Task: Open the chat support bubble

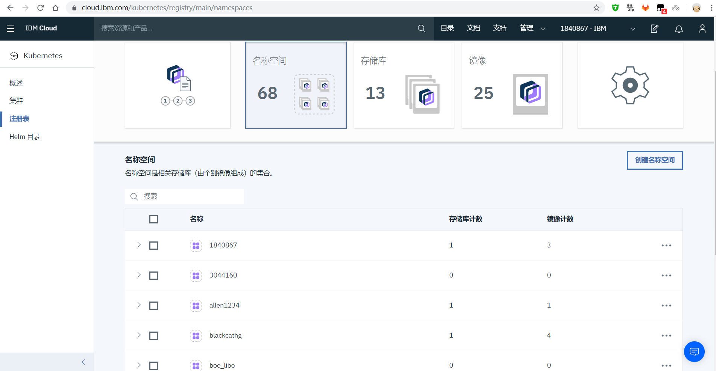Action: (x=694, y=351)
